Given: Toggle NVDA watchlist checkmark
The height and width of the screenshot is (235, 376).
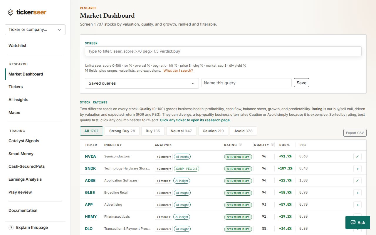Looking at the screenshot, I should pyautogui.click(x=357, y=157).
